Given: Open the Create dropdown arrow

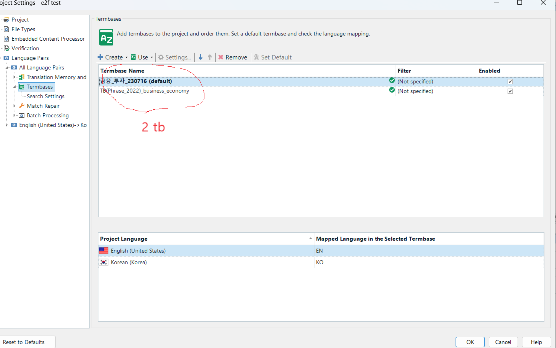Looking at the screenshot, I should pos(126,57).
